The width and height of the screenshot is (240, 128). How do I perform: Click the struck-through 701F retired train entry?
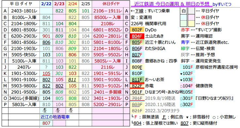pos(137,98)
